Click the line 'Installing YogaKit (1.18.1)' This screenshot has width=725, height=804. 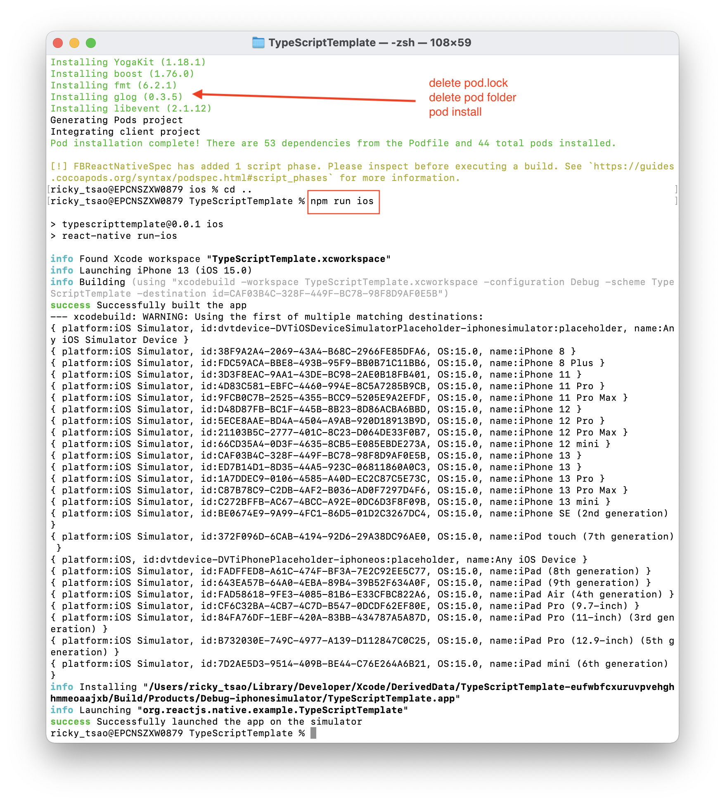[128, 62]
